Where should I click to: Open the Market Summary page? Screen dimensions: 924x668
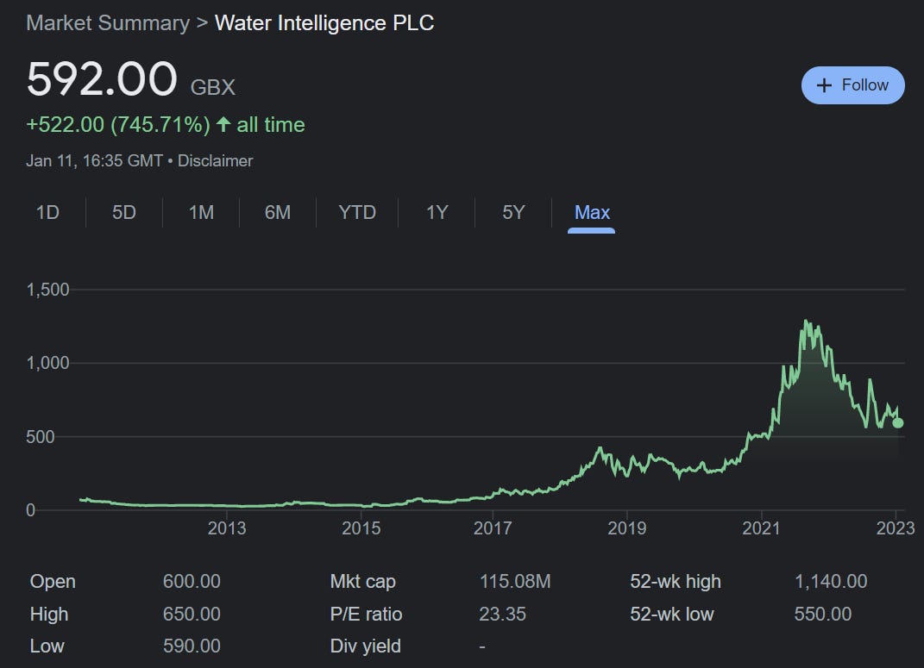tap(105, 23)
